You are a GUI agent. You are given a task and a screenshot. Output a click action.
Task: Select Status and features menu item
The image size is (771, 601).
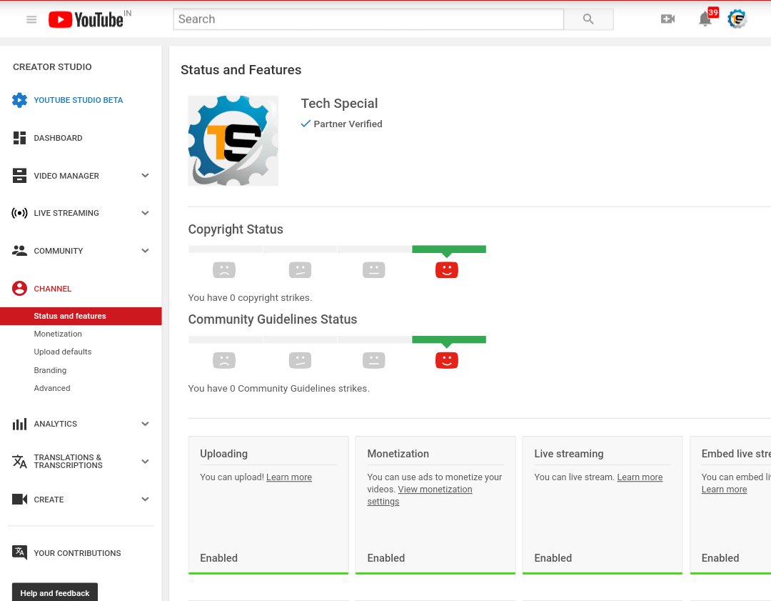click(81, 316)
